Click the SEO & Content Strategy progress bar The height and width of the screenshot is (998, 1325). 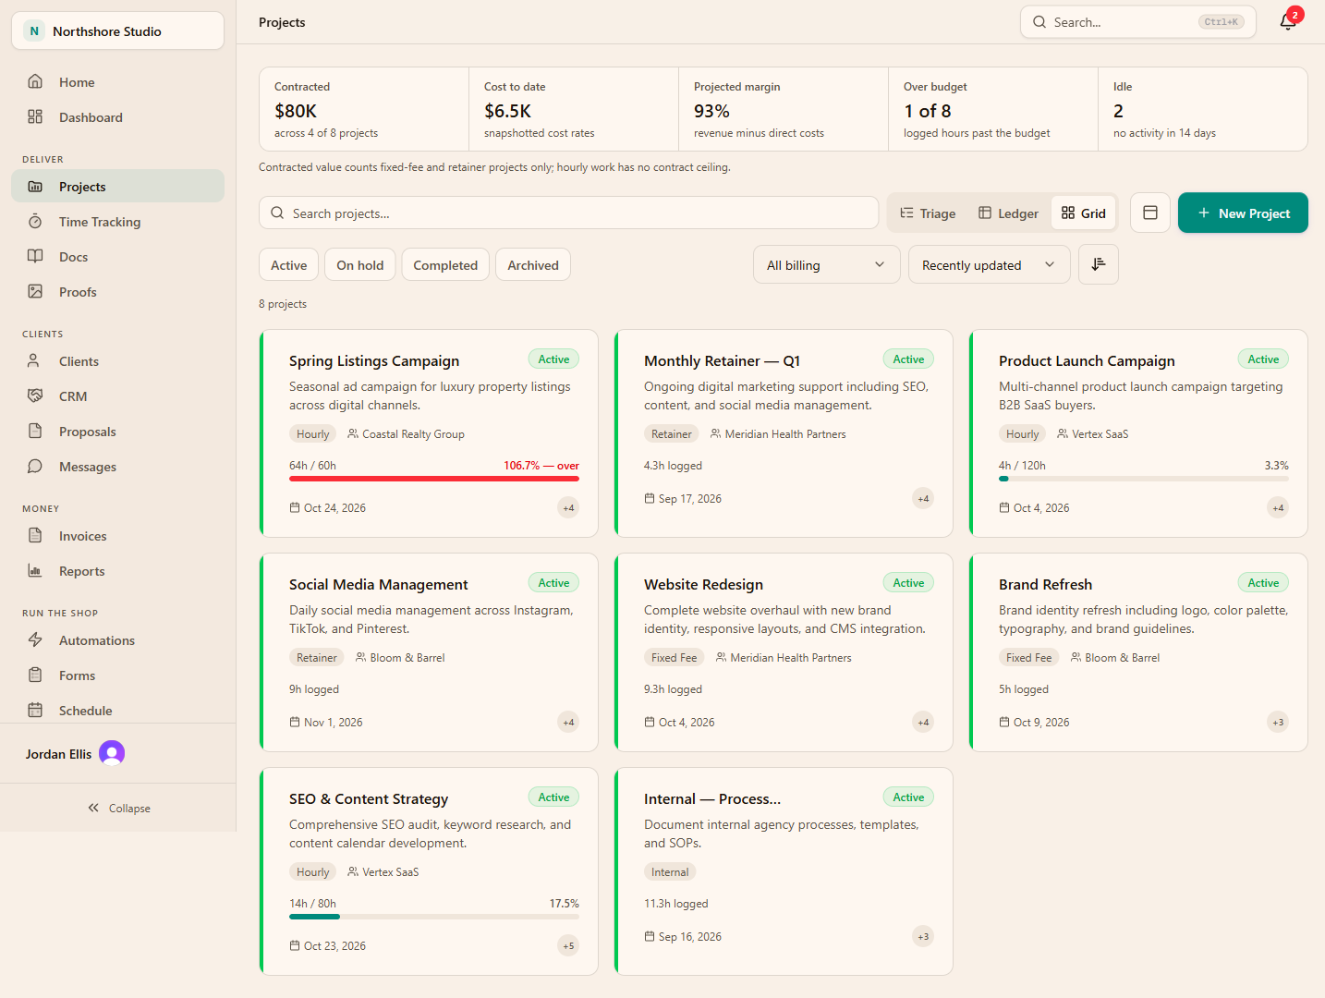pyautogui.click(x=434, y=917)
